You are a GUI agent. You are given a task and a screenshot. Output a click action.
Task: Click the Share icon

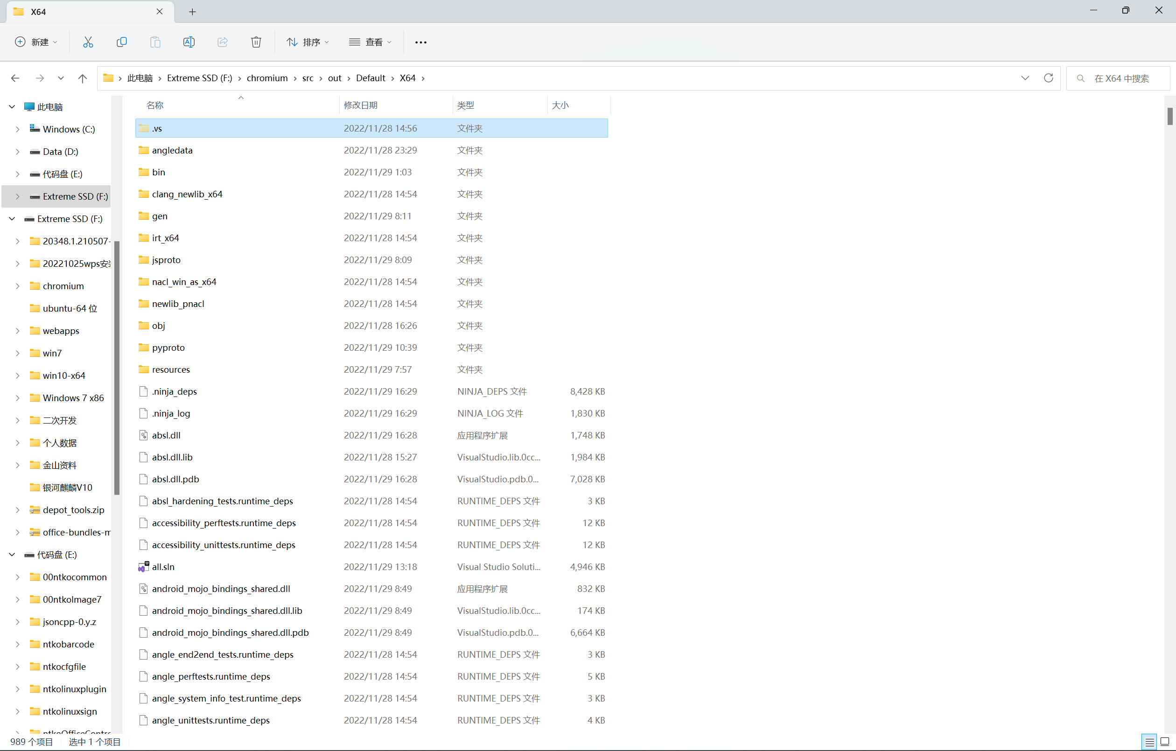(223, 42)
